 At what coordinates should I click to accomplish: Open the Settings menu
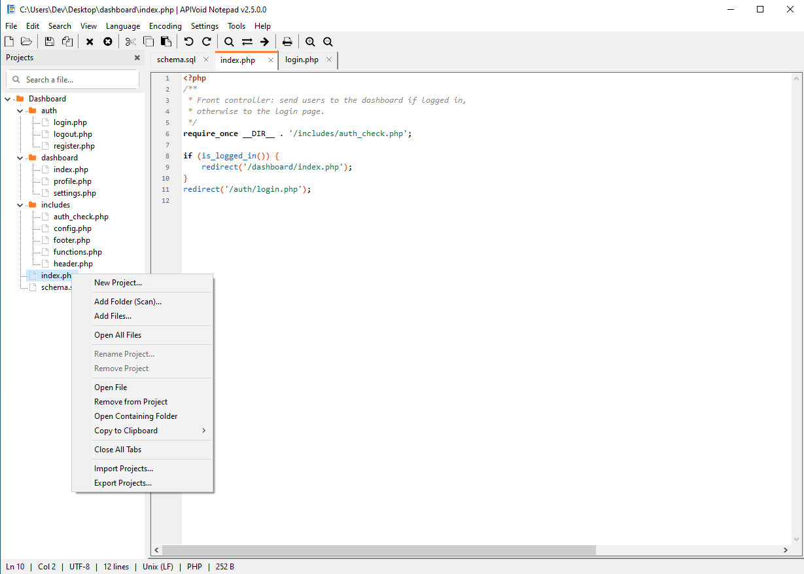point(205,26)
